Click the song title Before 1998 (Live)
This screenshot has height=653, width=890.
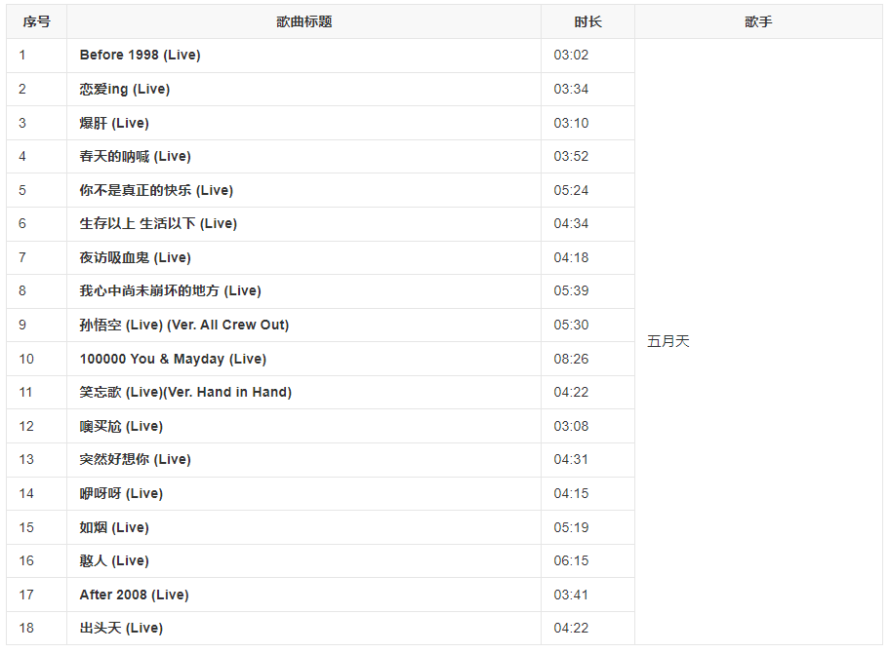[140, 56]
